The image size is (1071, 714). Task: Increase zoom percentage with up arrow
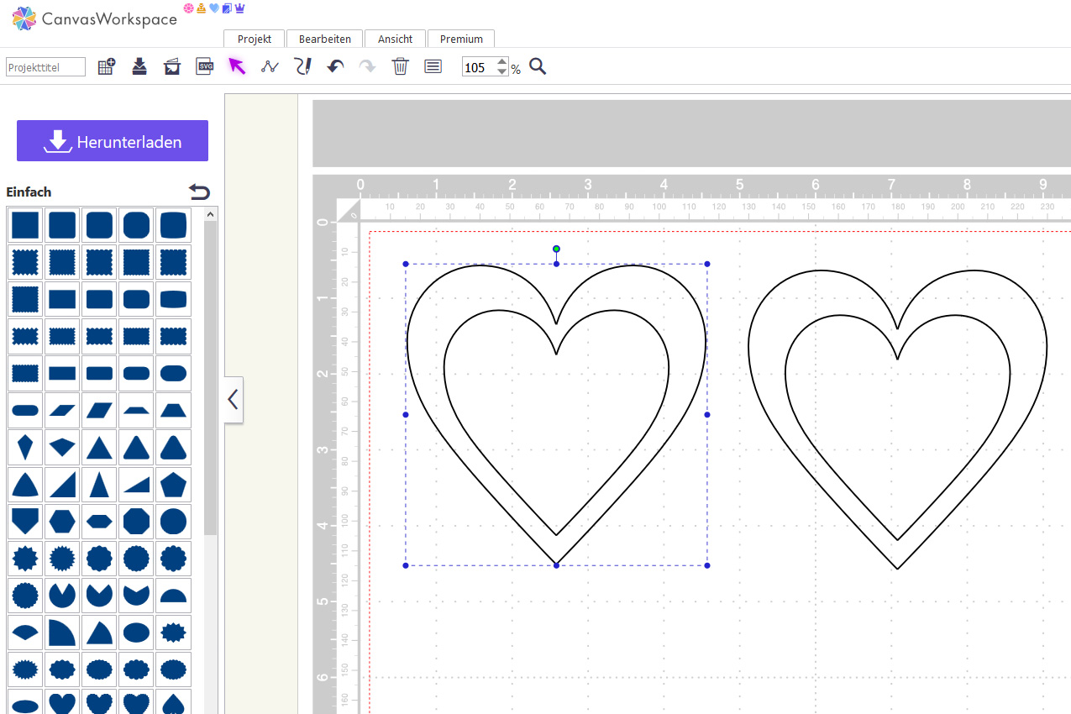(502, 62)
